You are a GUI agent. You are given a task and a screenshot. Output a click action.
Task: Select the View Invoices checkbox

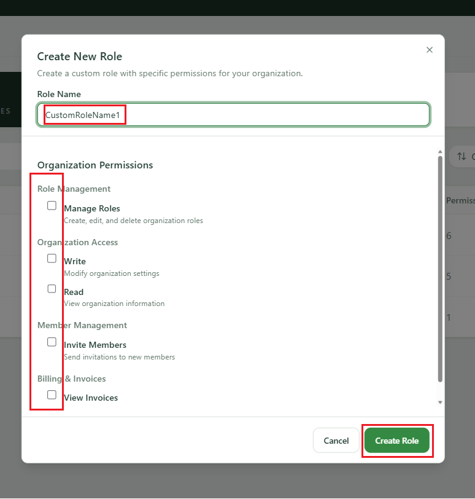(52, 395)
